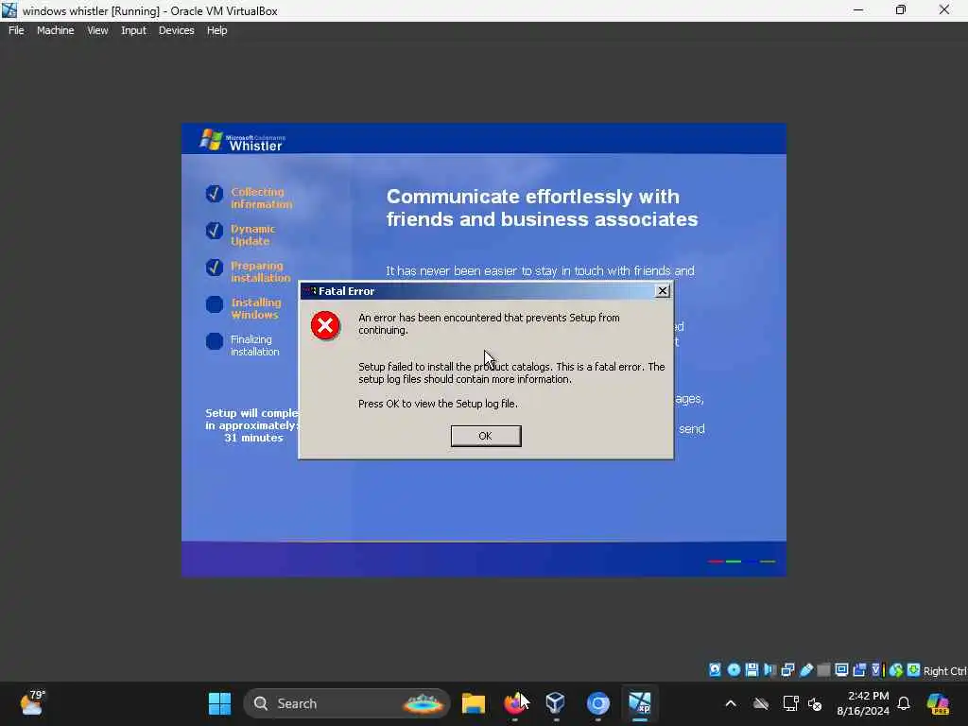Image resolution: width=968 pixels, height=726 pixels.
Task: Click the Collecting information checkmark step
Action: [x=215, y=194]
